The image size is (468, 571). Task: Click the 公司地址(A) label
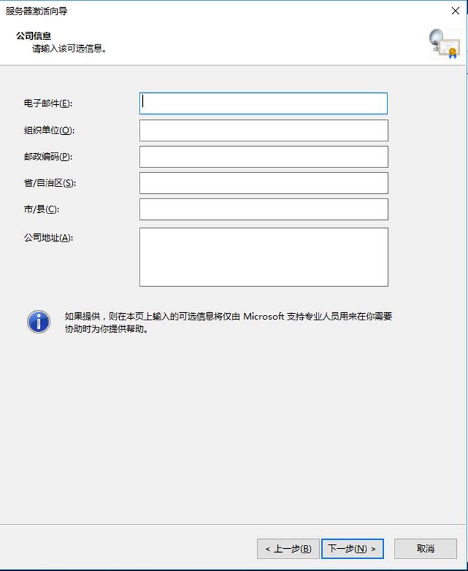coord(49,238)
